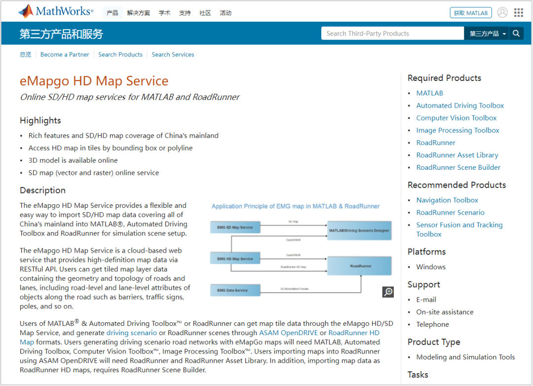Open the 支持 menu

185,13
